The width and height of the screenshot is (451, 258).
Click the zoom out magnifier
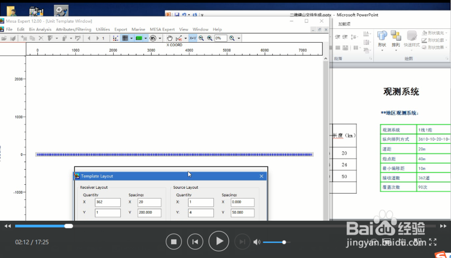coord(201,38)
